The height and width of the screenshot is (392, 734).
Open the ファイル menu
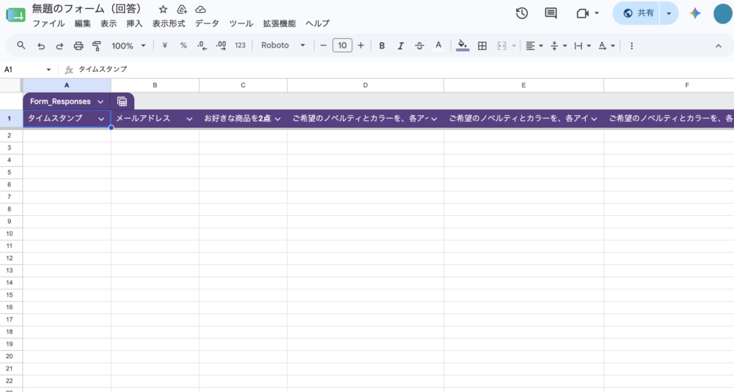point(48,23)
